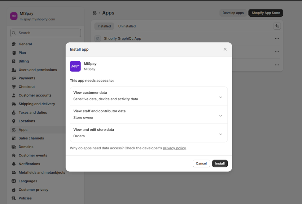Click the Billing receipt icon
Viewport: 302px width, 204px height.
coord(14,61)
